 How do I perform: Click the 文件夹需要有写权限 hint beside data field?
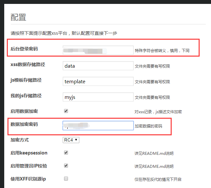tap(152, 66)
